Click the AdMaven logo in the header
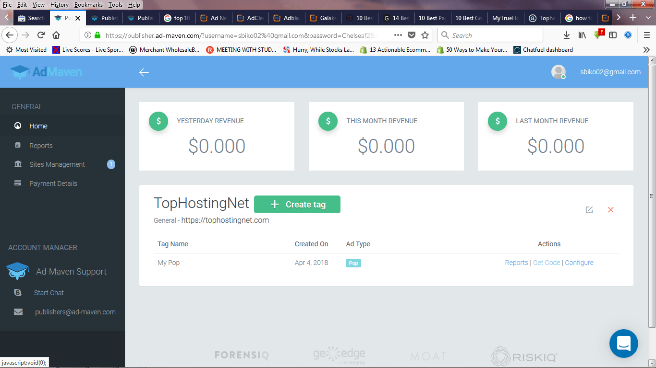 tap(46, 72)
